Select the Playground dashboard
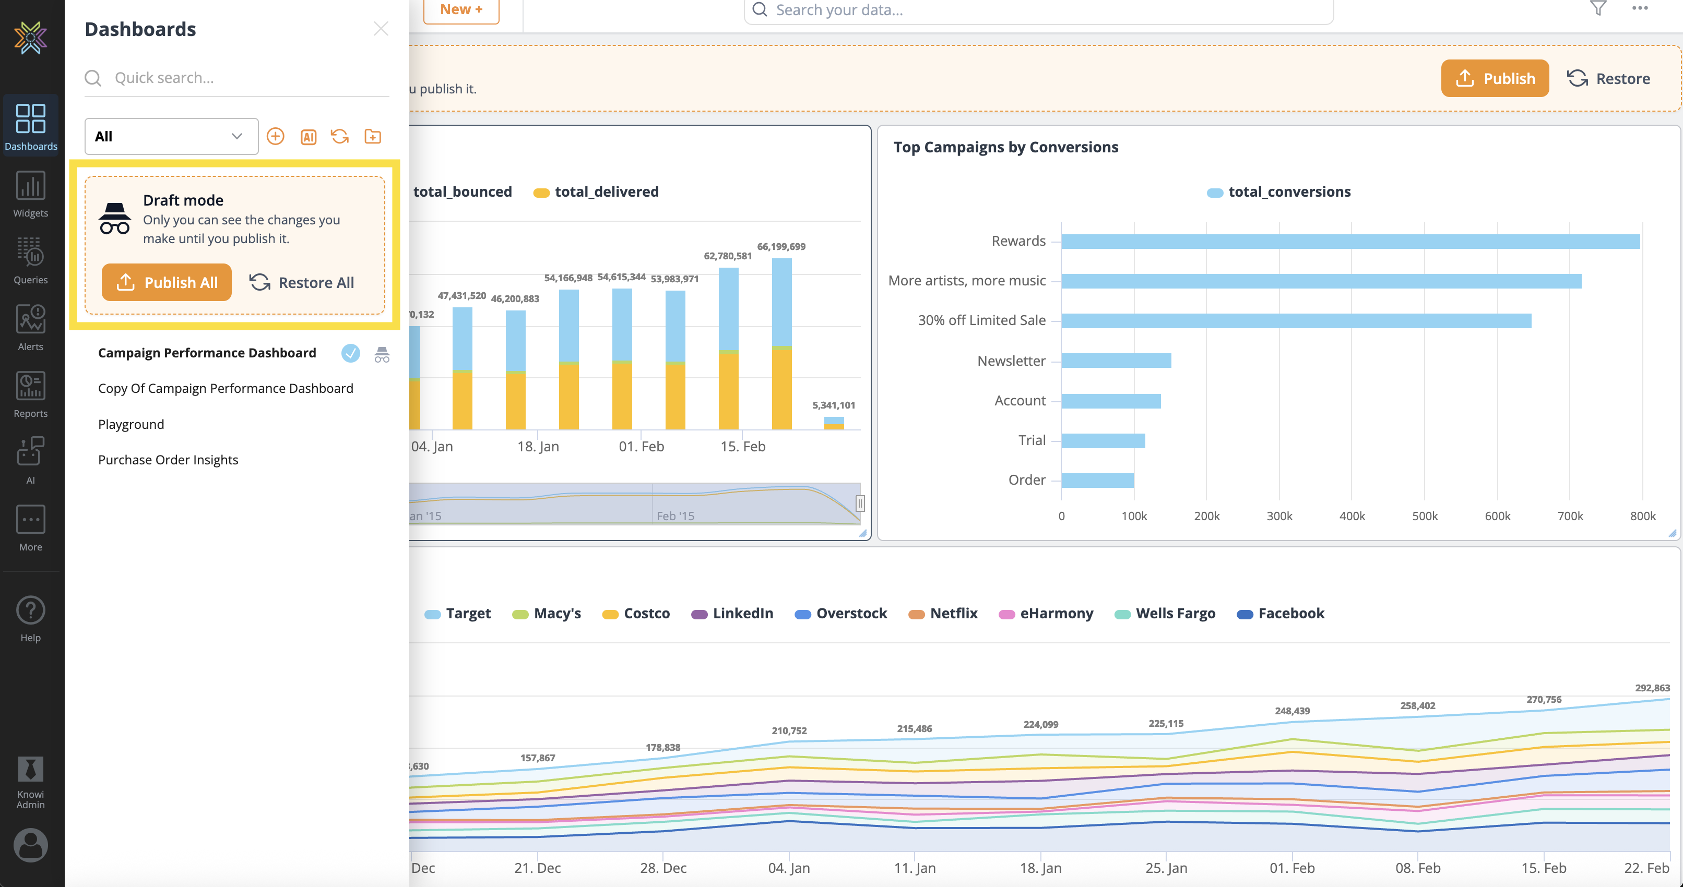The width and height of the screenshot is (1683, 887). (x=131, y=424)
